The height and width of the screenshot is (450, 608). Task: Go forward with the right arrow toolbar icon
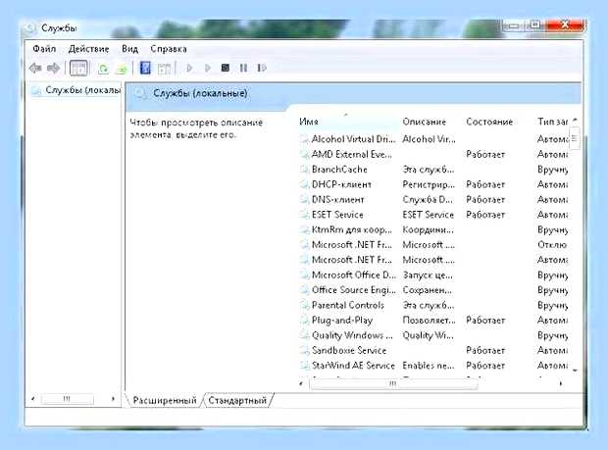pyautogui.click(x=53, y=69)
